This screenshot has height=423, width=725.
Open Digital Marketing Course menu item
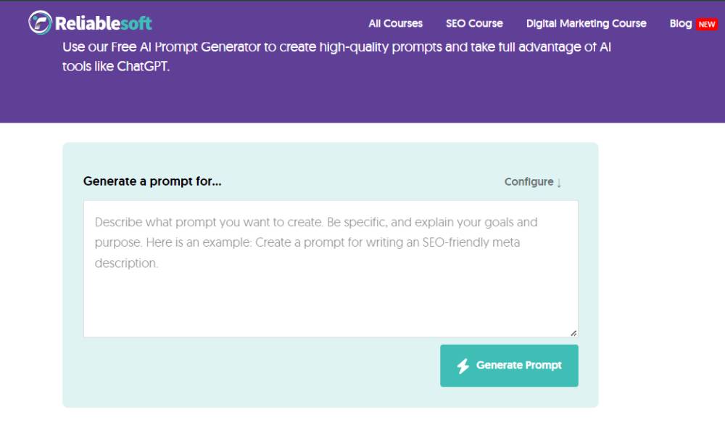coord(586,24)
